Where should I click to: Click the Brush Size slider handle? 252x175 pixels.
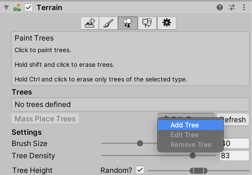tap(140, 143)
